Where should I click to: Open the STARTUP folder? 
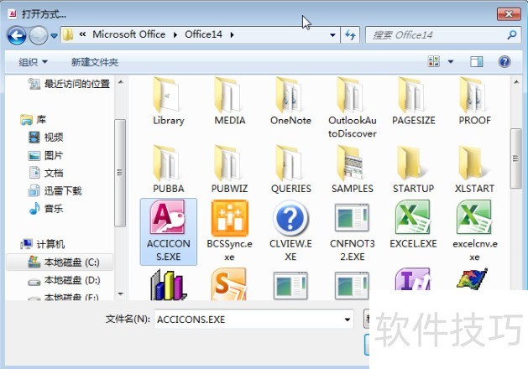click(x=413, y=169)
